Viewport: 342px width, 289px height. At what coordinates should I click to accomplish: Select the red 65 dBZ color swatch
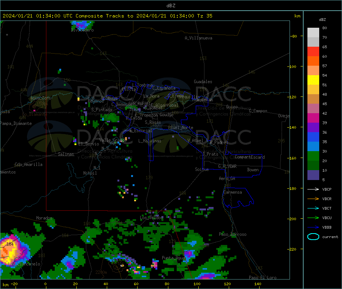coord(313,51)
